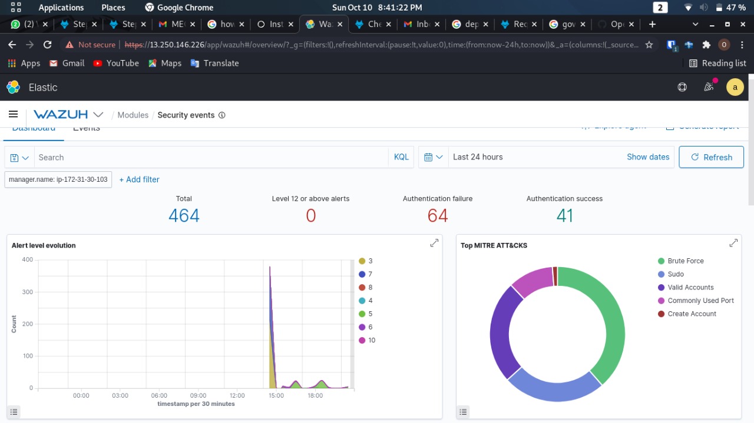Switch to the "dep" Google tab
The image size is (754, 423).
[471, 24]
